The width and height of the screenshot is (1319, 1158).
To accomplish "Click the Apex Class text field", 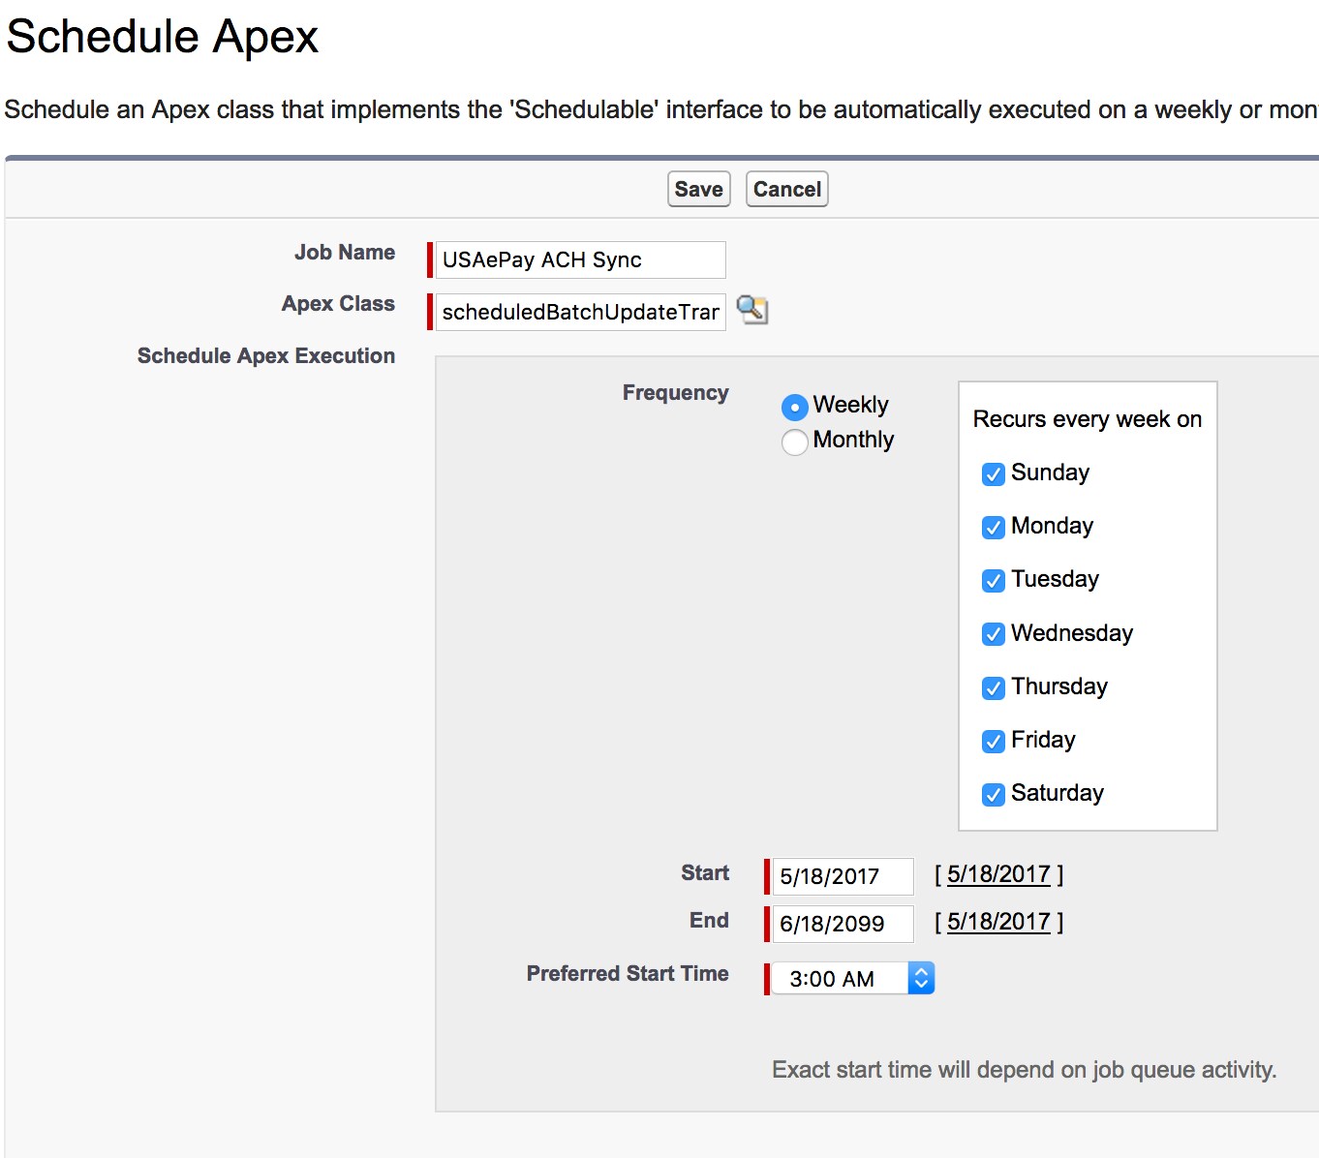I will (580, 312).
